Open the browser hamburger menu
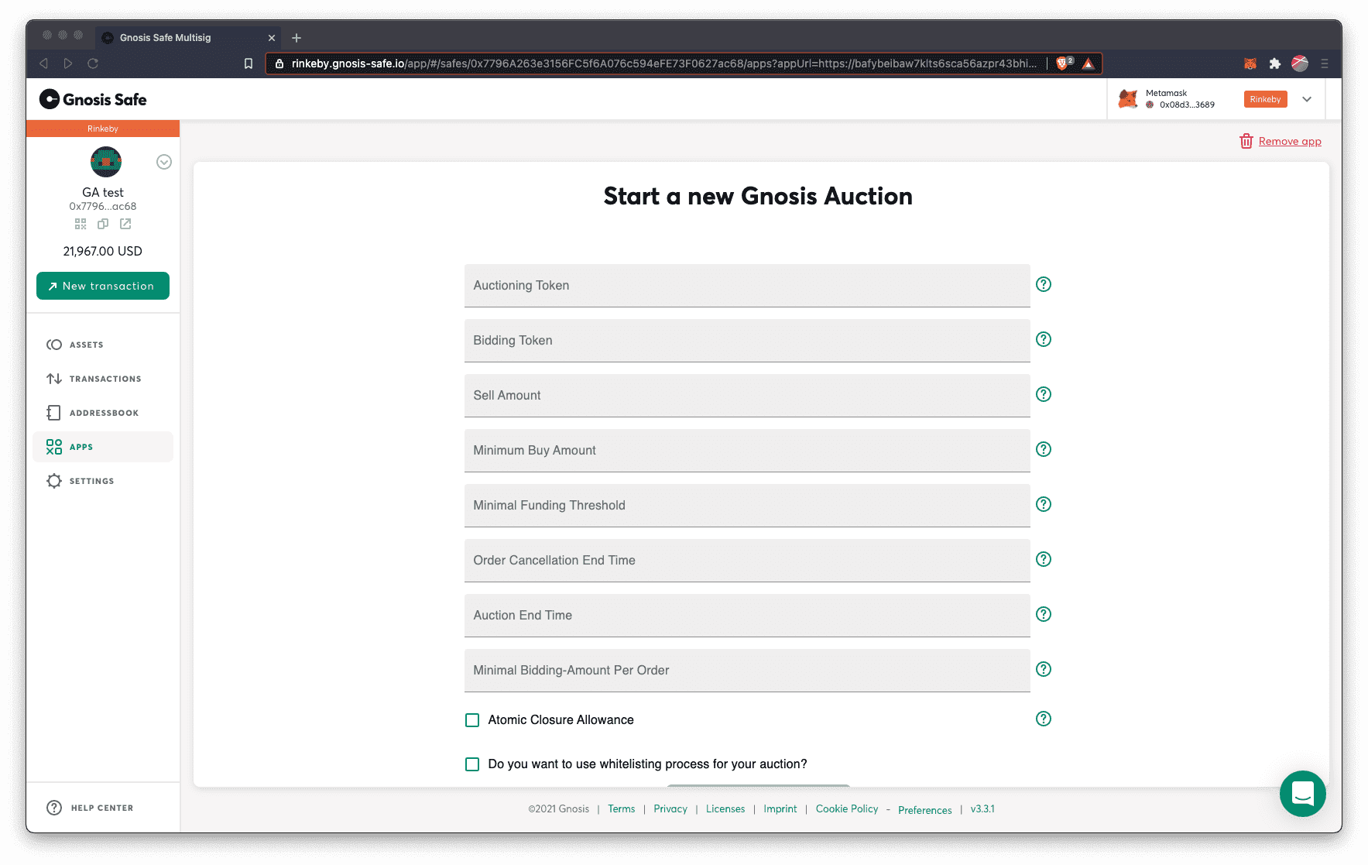 [1325, 64]
